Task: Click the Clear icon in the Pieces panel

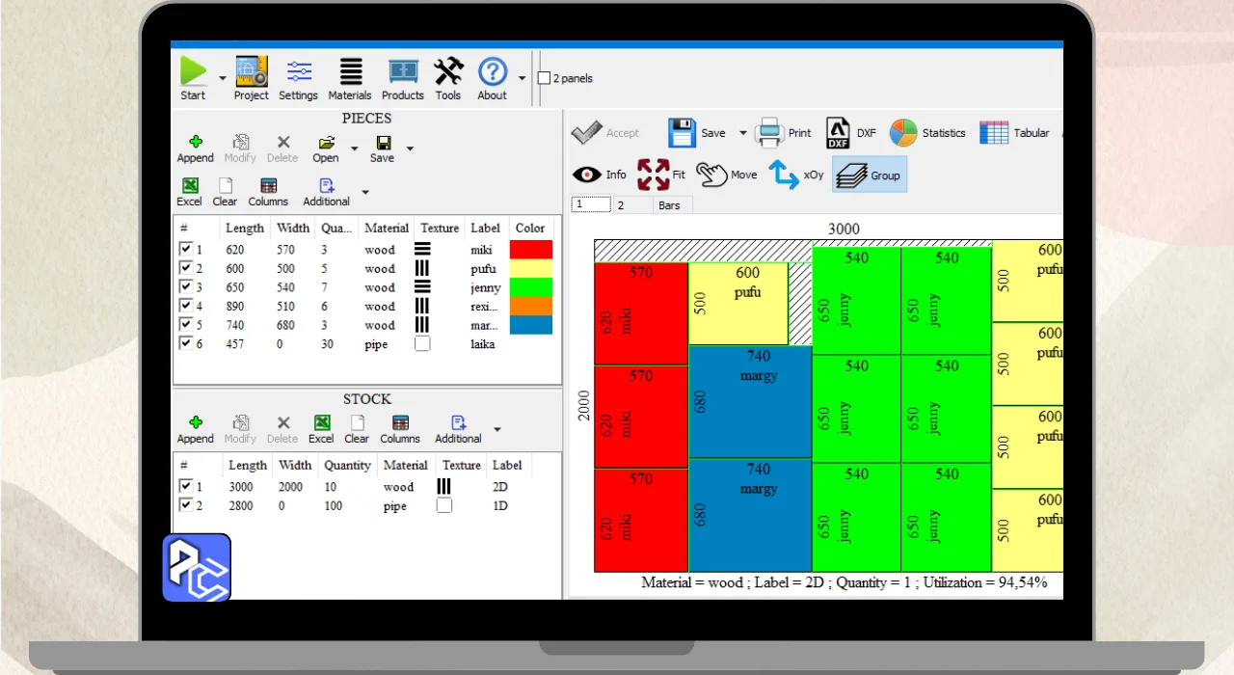Action: tap(225, 185)
